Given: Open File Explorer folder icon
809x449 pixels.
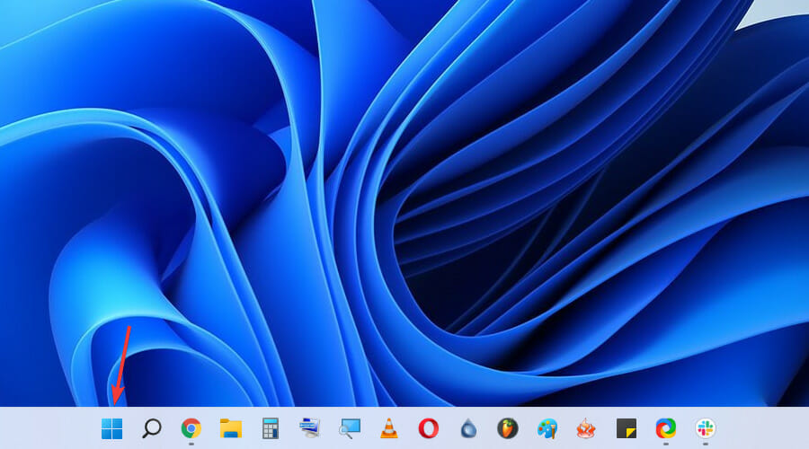Looking at the screenshot, I should [231, 428].
